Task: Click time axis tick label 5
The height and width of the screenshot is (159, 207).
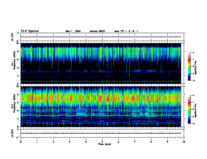Action: coord(102,142)
